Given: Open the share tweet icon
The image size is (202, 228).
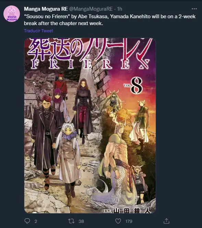Looking at the screenshot, I should (x=166, y=221).
